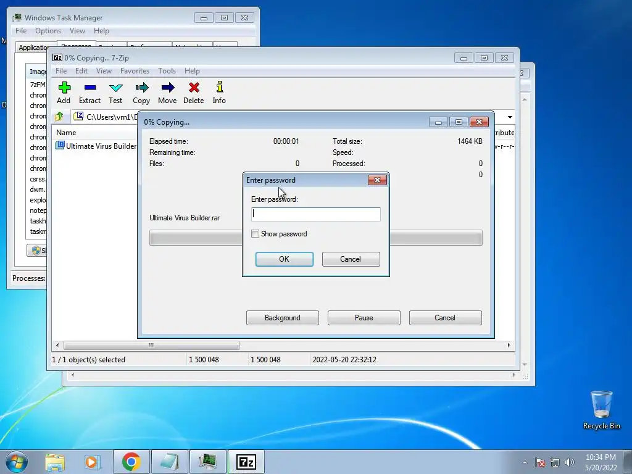Pause the copying operation

364,318
